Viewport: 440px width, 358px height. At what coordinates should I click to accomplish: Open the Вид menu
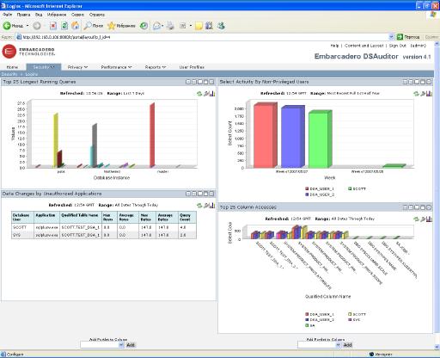39,15
